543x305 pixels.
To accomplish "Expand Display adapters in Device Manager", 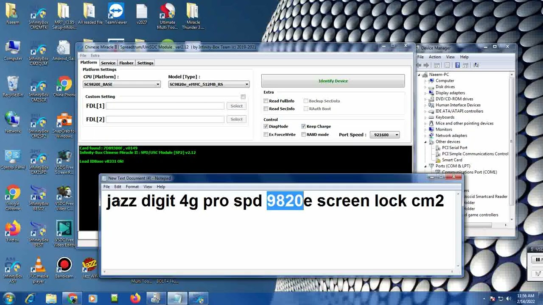I will tap(425, 93).
